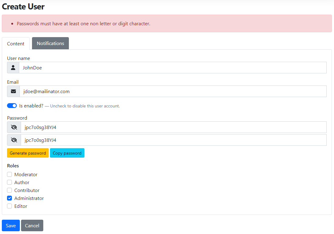Viewport: 334px width, 234px height.
Task: Click the 'Is enabled?' label text
Action: [31, 106]
